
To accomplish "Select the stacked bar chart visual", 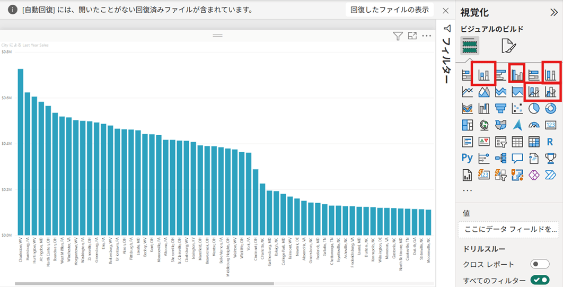I will (x=467, y=75).
